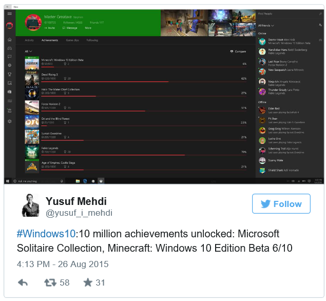Favorite the tweet with the star

coord(88,283)
